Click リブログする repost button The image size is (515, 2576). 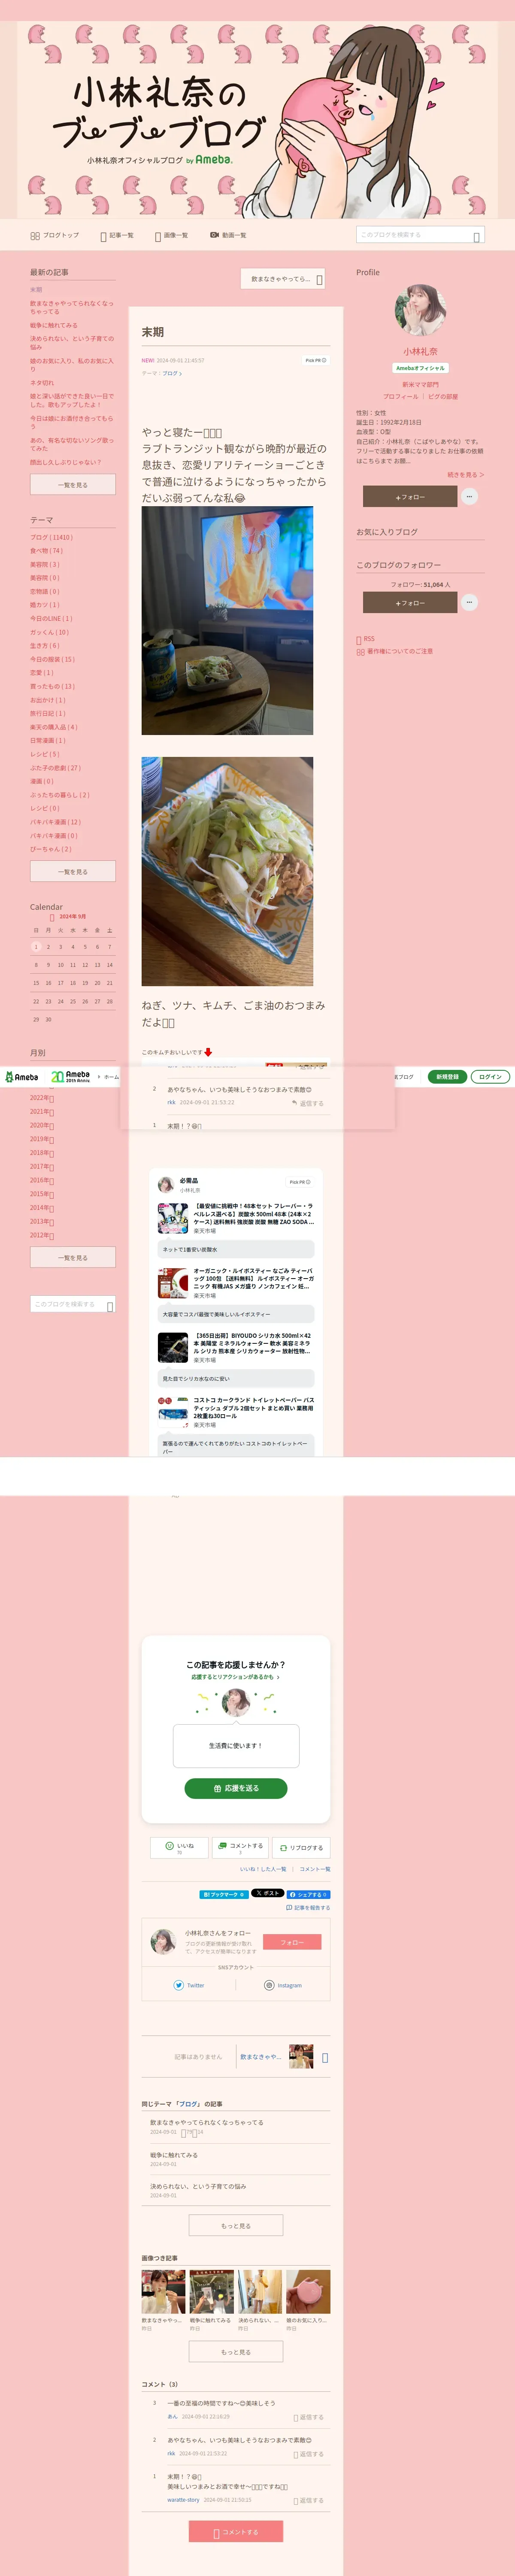(x=301, y=1848)
